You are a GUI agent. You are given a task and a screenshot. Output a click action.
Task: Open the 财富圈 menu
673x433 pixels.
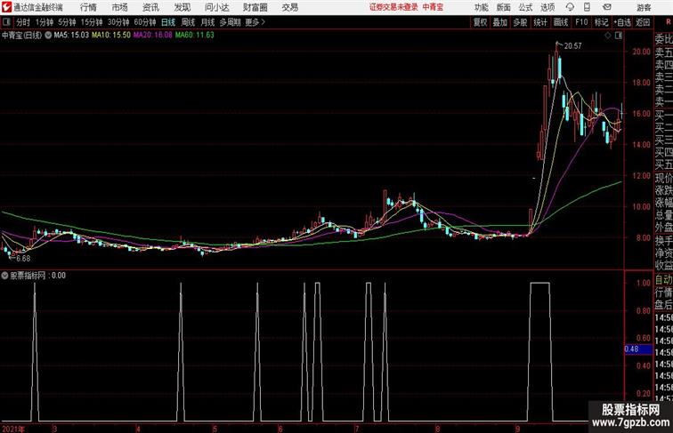(255, 7)
